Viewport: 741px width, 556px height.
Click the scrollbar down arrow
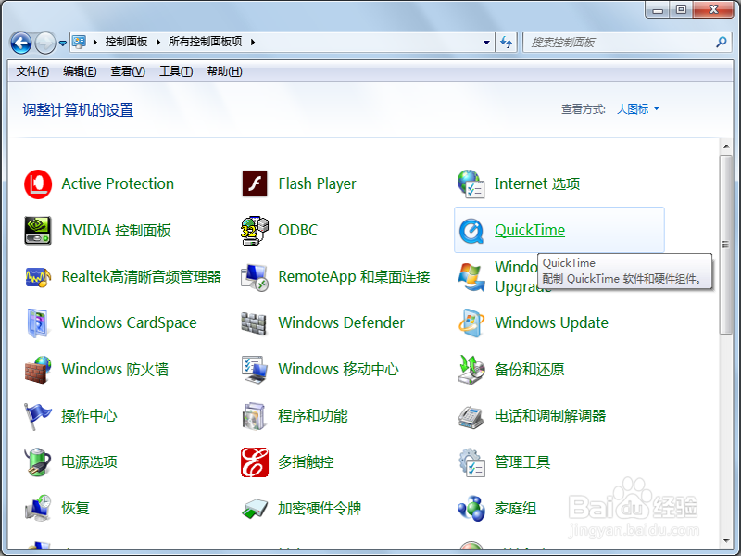726,541
